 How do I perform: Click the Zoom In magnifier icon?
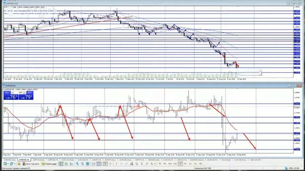point(77,164)
